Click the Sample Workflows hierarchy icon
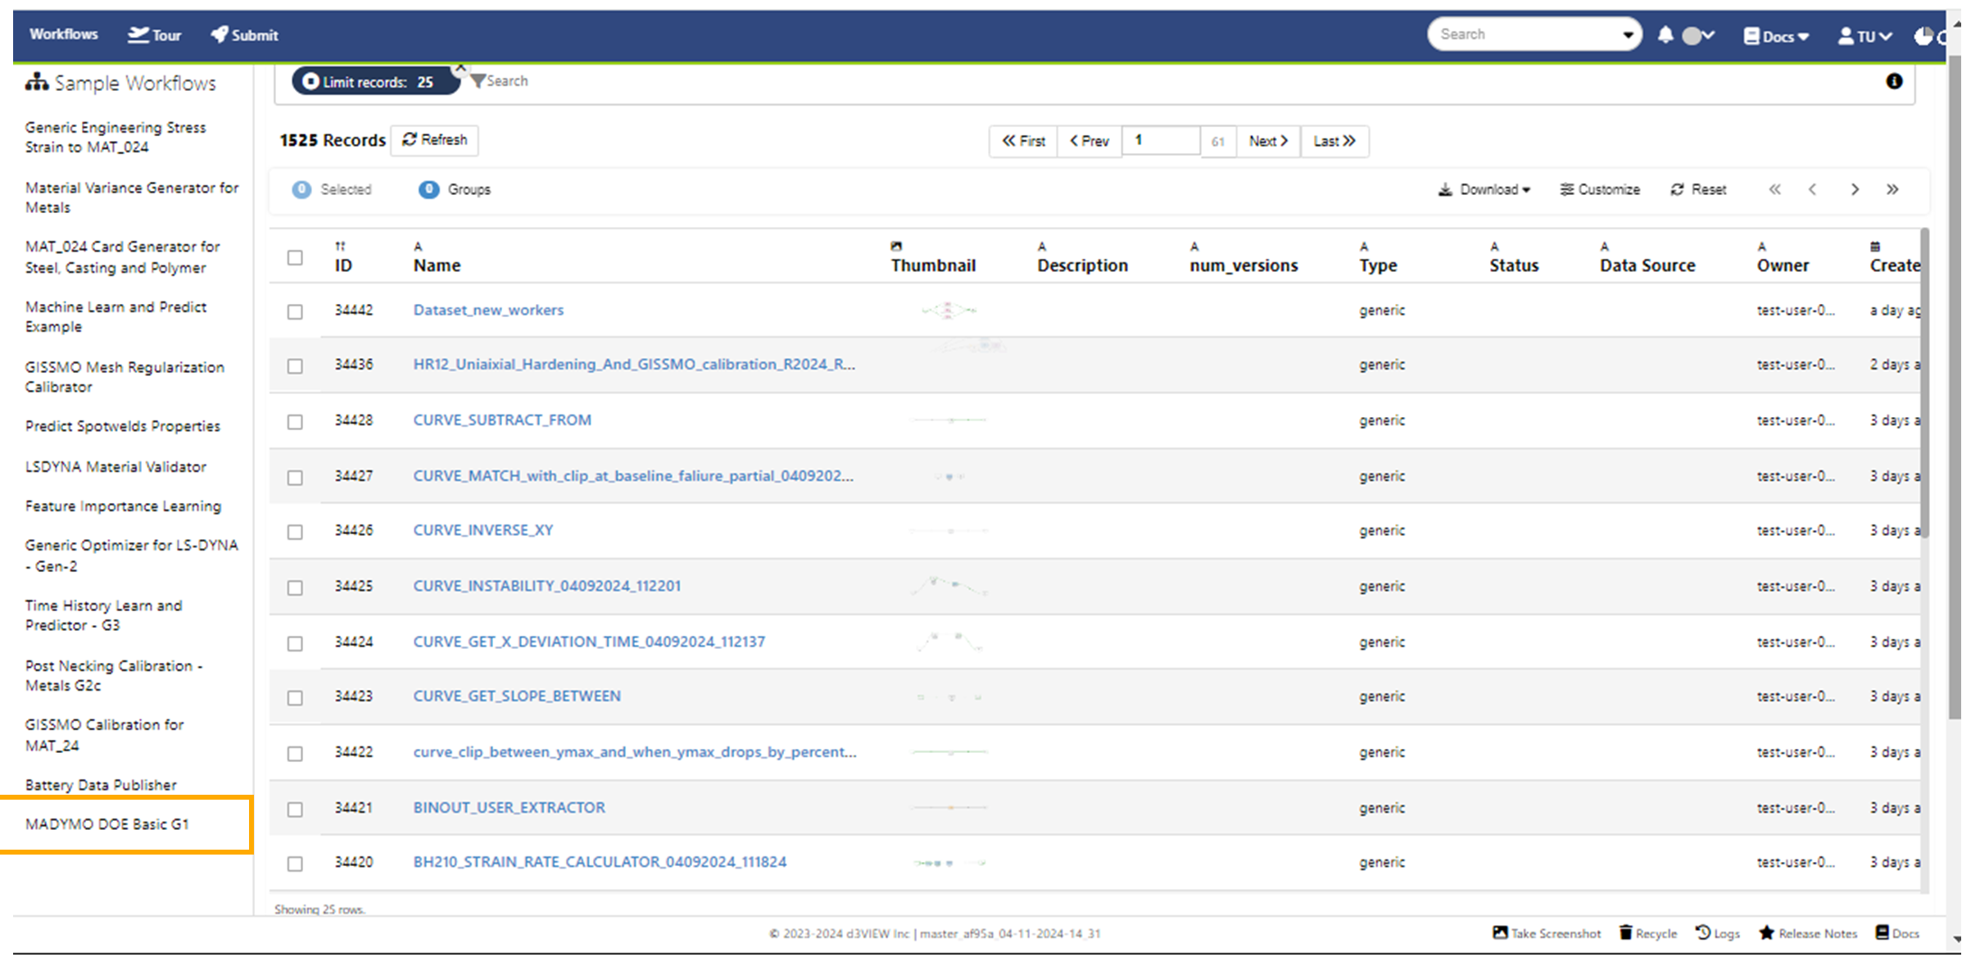This screenshot has height=966, width=1980. [x=37, y=81]
